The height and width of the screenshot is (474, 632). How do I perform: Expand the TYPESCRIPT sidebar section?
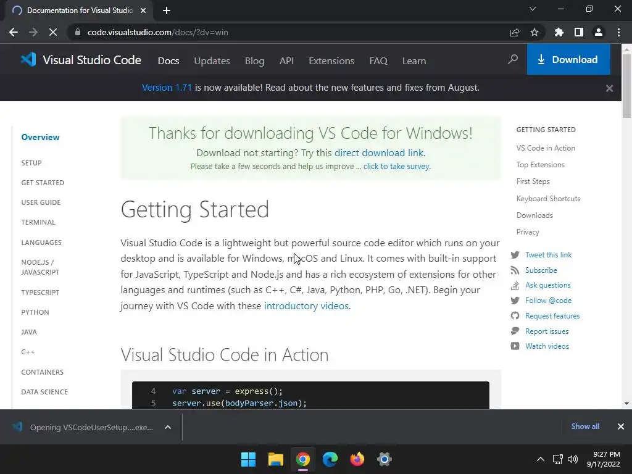point(40,292)
